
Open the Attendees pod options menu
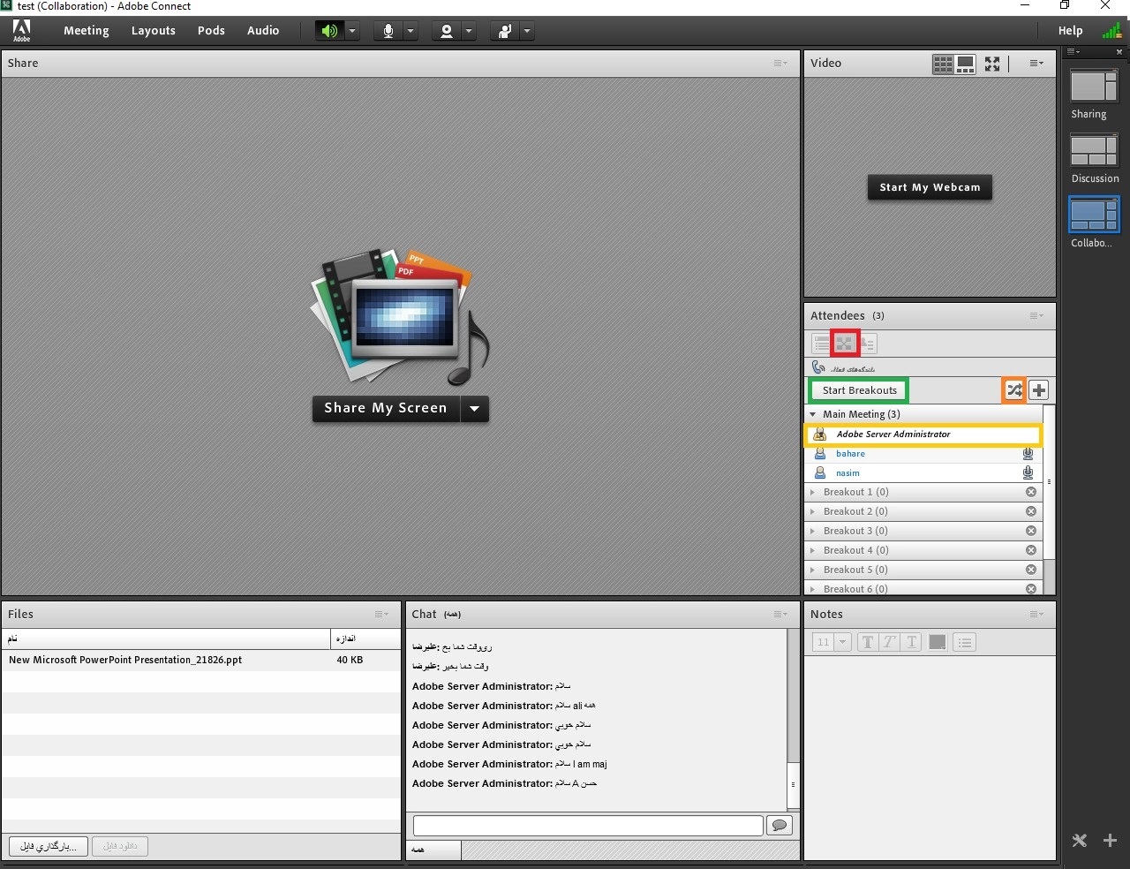(1036, 315)
